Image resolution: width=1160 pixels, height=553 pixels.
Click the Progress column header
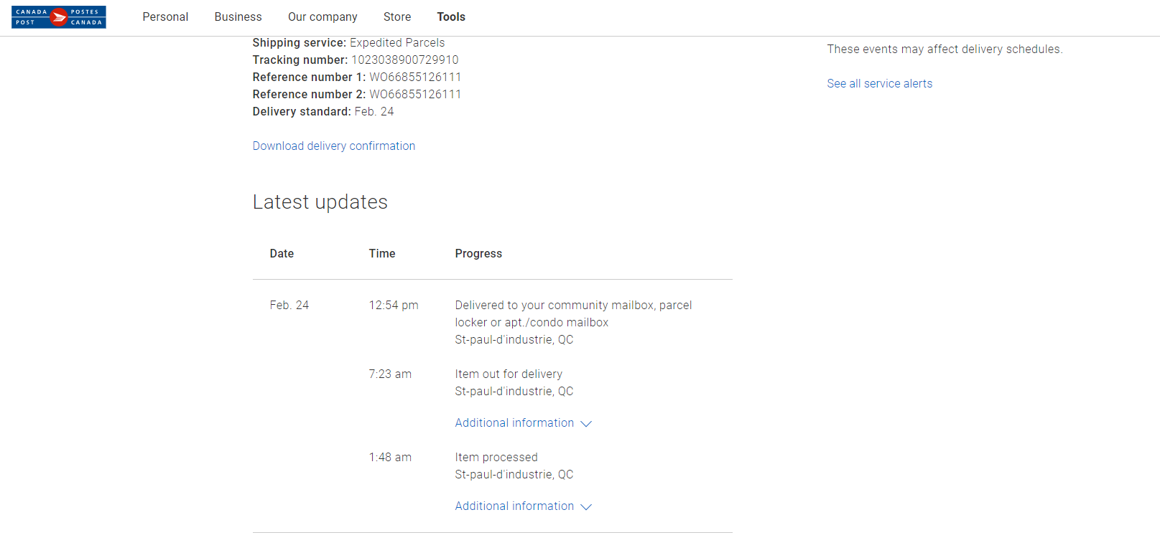[478, 254]
